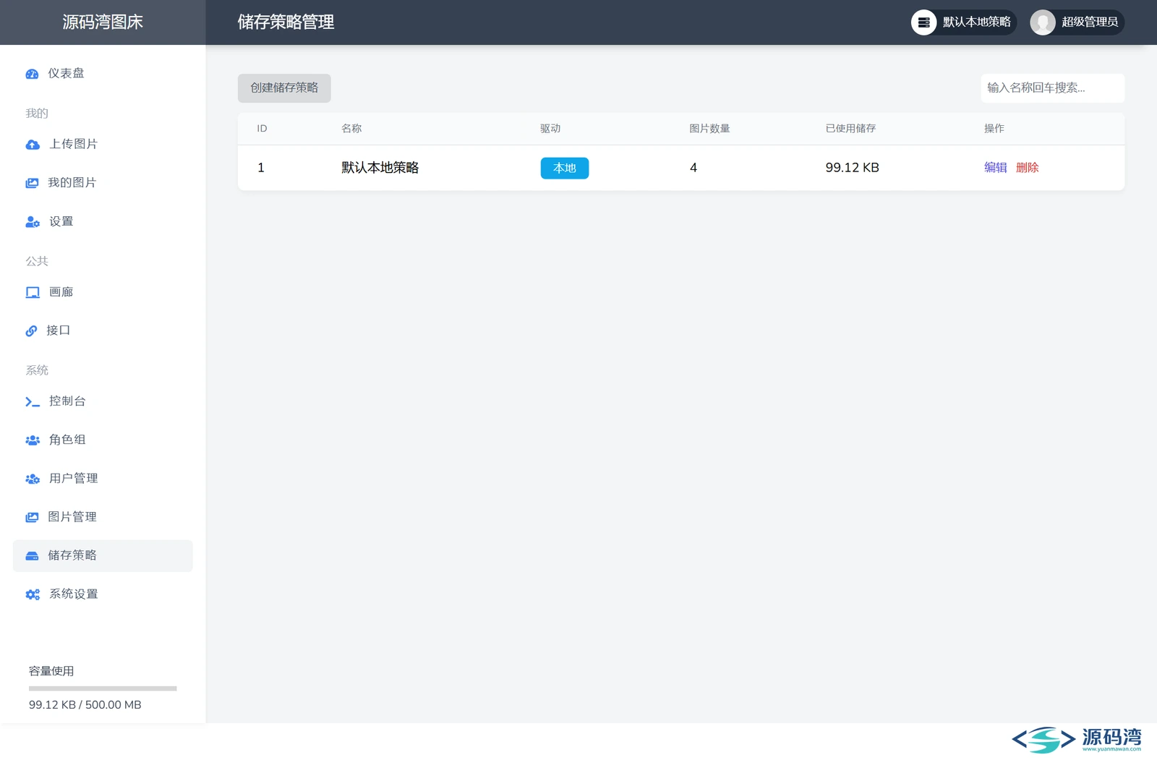Click the admin avatar icon
This screenshot has height=768, width=1157.
pyautogui.click(x=1043, y=22)
